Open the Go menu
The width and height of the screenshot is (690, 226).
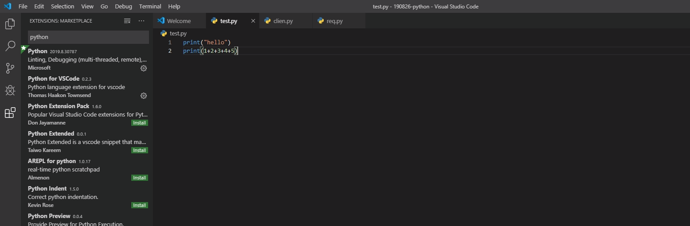point(104,6)
